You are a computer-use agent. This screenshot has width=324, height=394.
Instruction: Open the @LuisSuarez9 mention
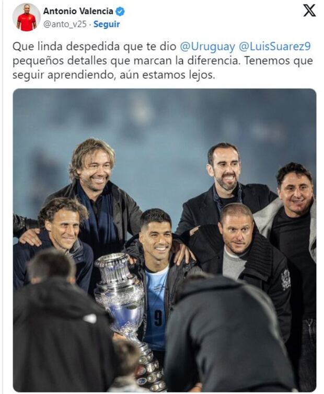275,47
